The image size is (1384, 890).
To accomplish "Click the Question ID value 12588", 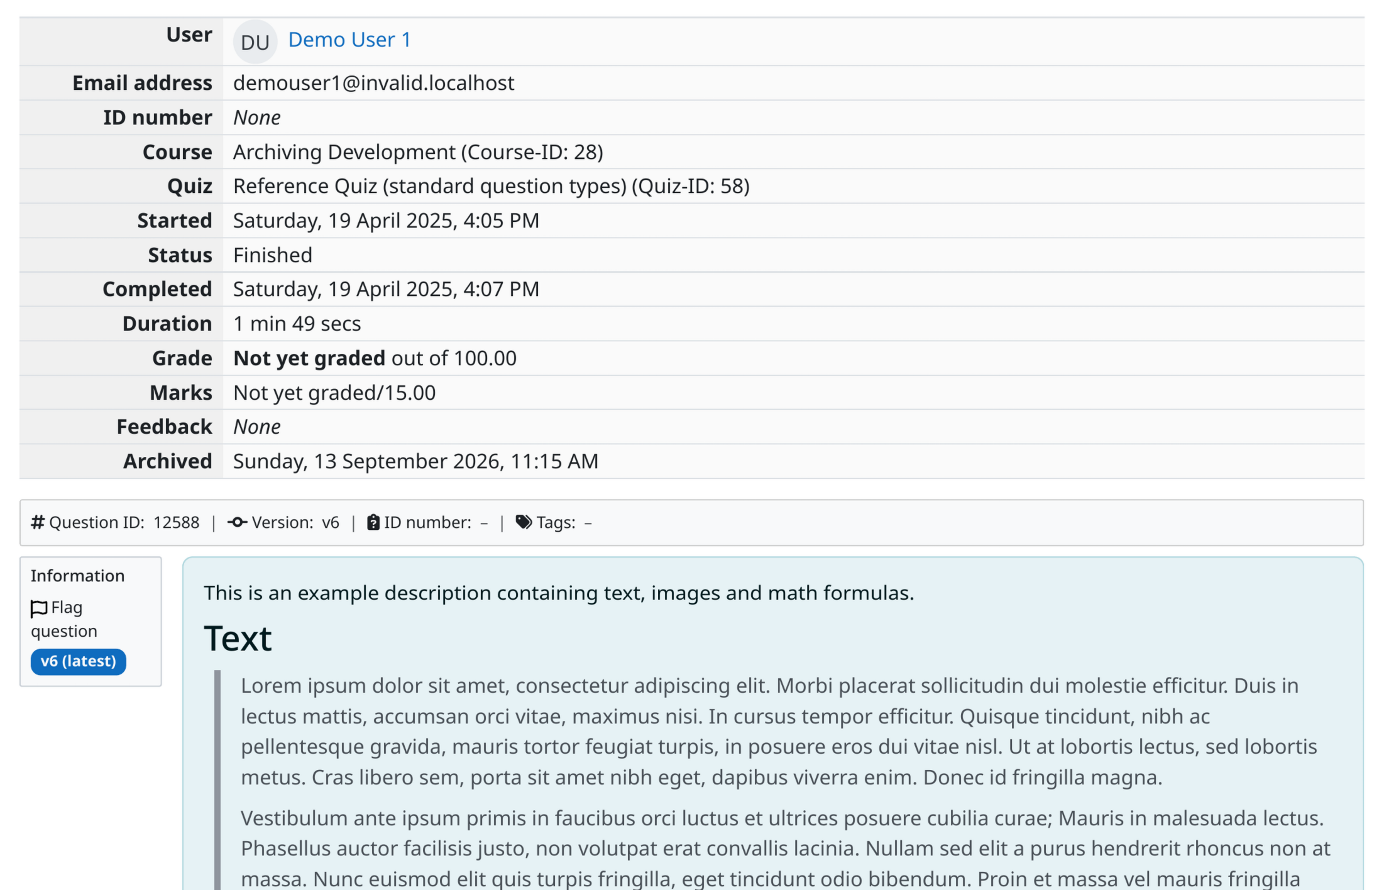I will click(177, 522).
